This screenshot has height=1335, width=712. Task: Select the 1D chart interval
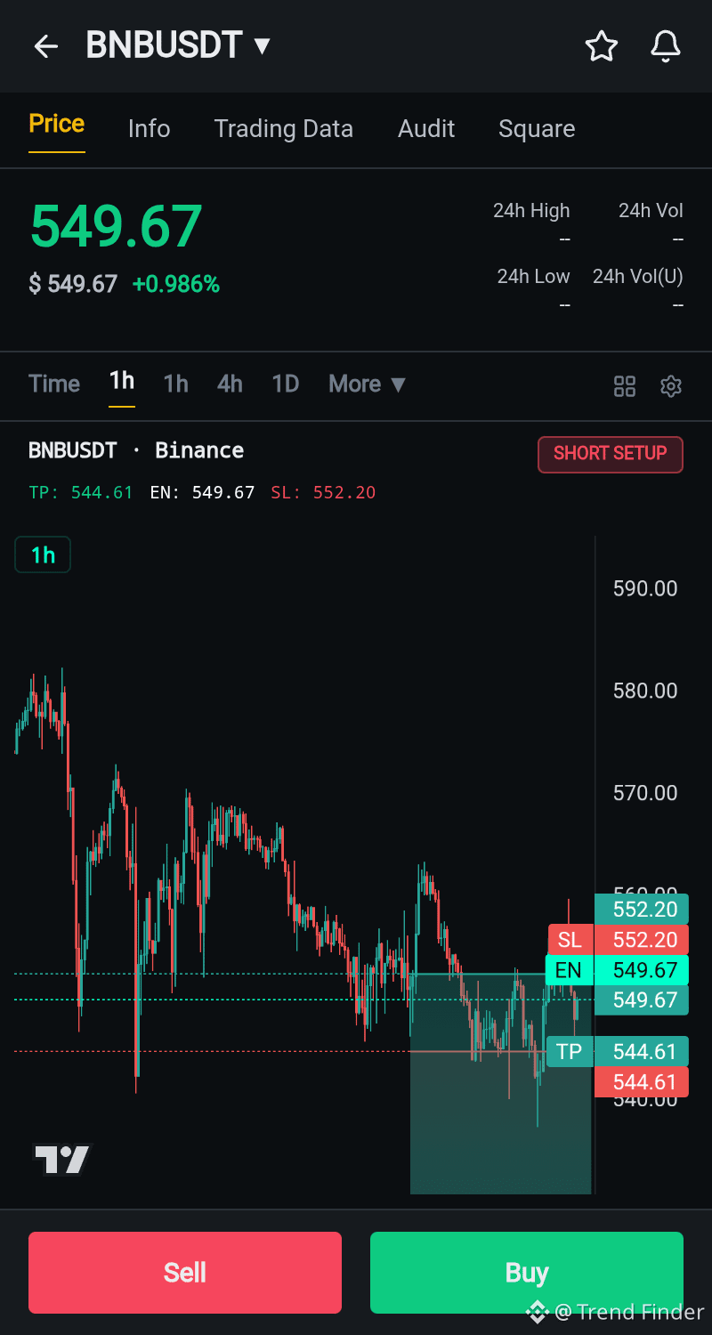coord(286,384)
